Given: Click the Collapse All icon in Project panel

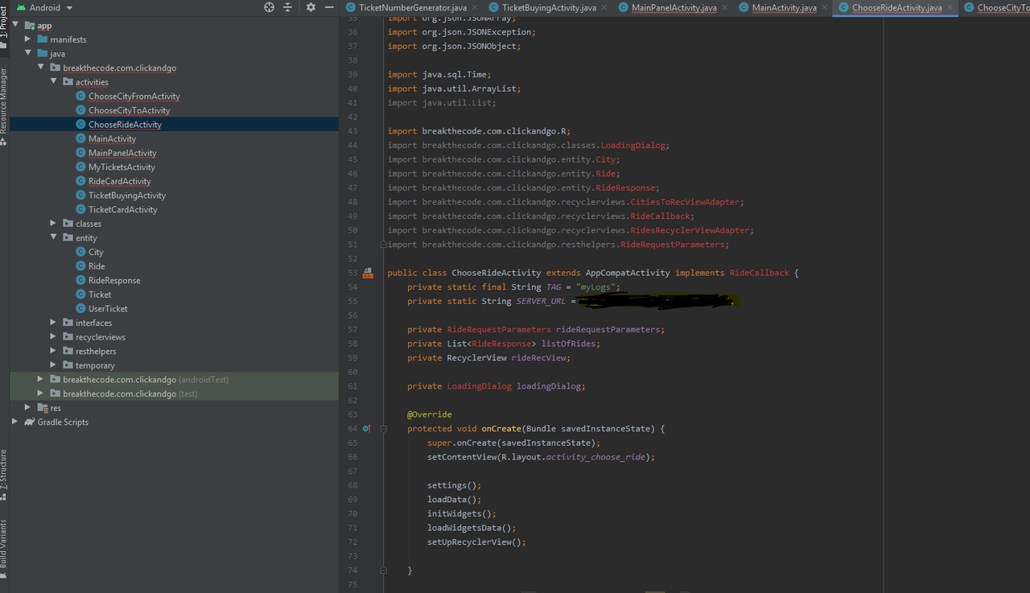Looking at the screenshot, I should pyautogui.click(x=287, y=7).
